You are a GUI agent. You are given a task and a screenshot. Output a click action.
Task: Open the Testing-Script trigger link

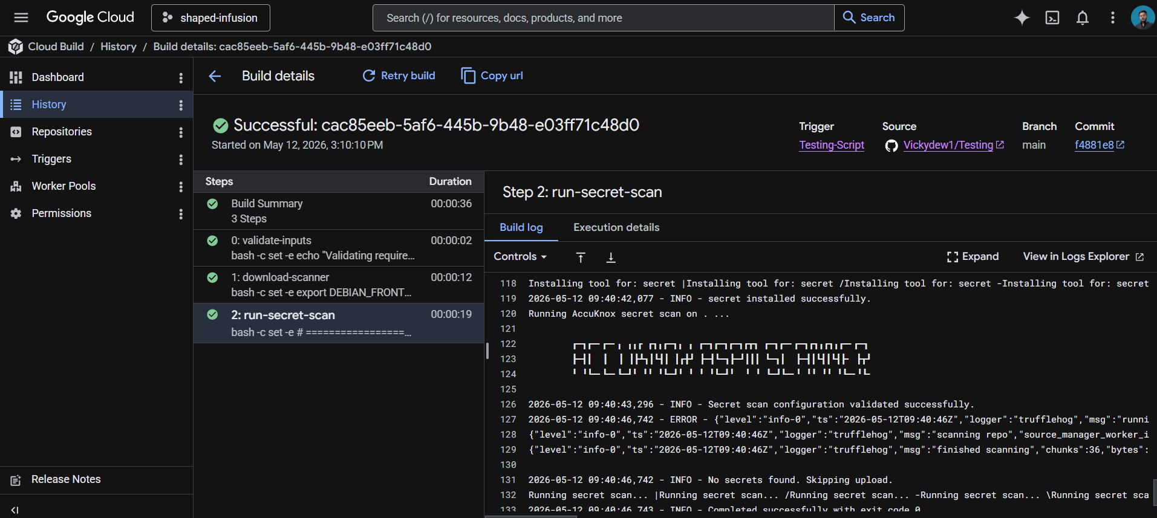point(832,145)
